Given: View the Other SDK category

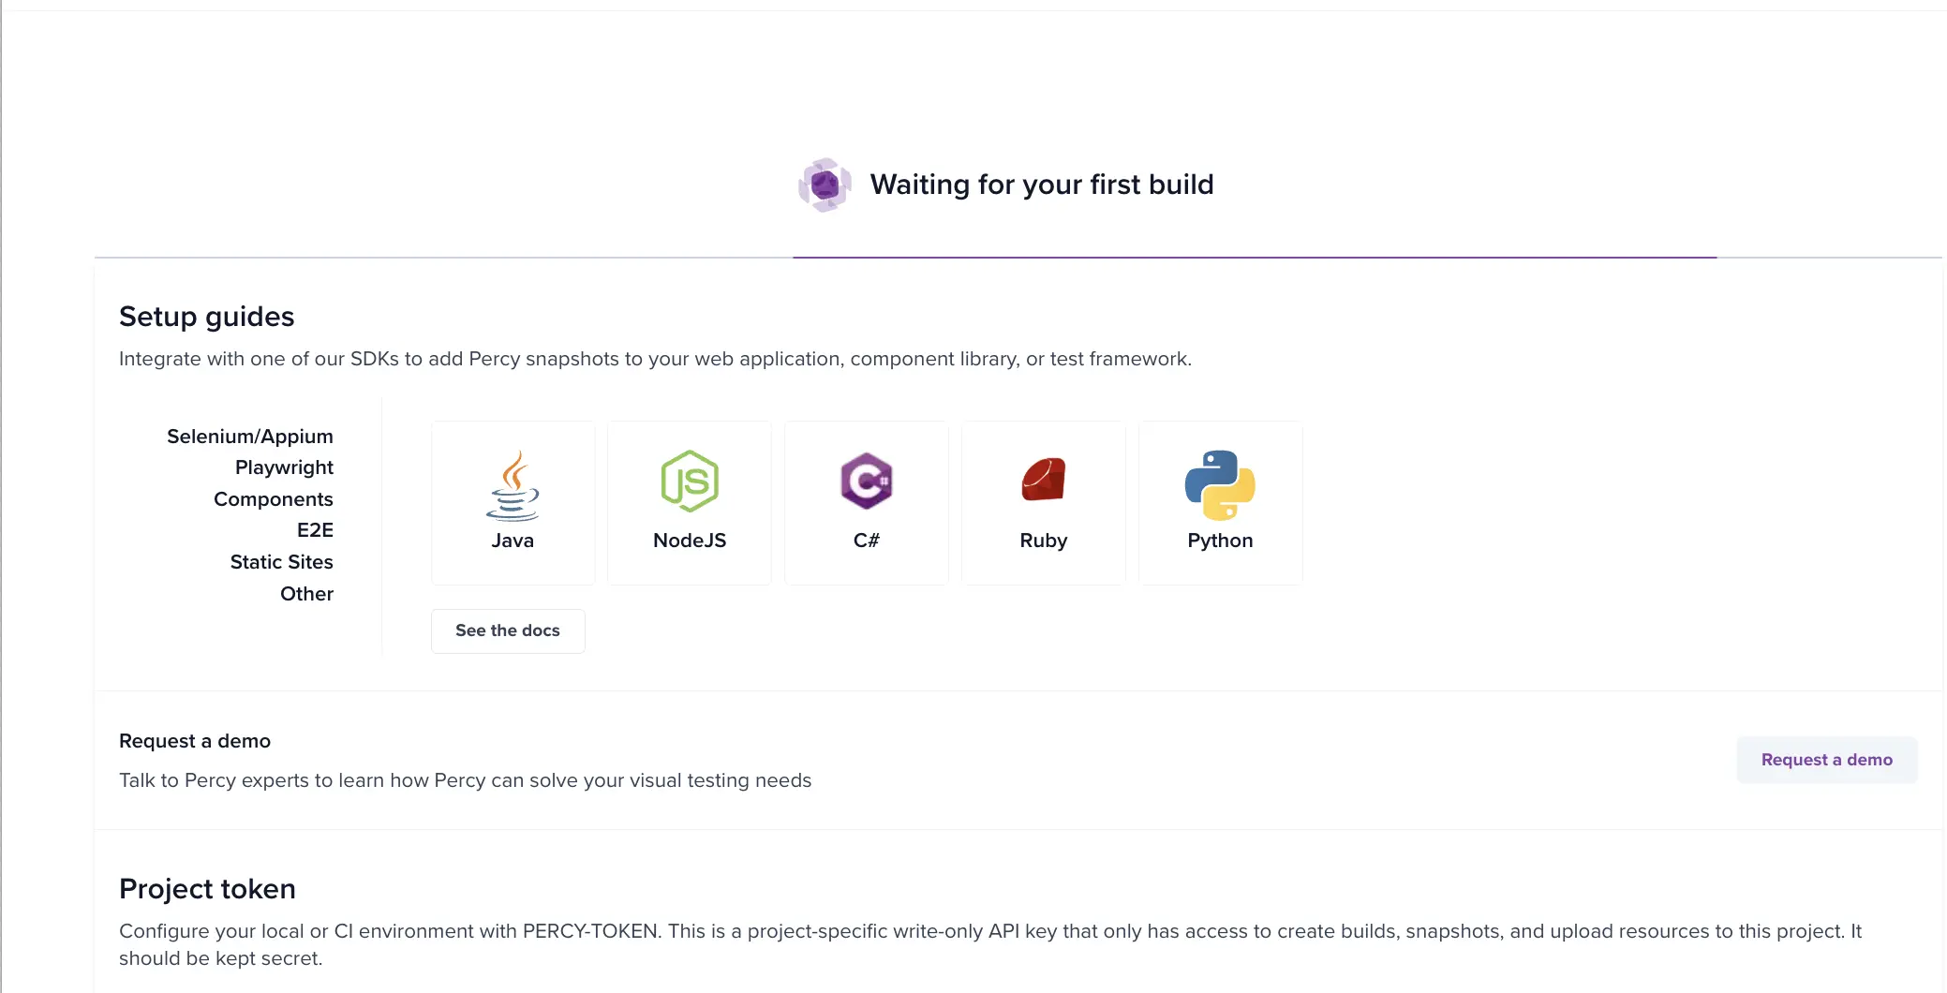Looking at the screenshot, I should (x=306, y=594).
